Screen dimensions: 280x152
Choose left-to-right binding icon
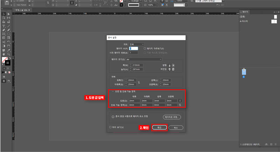(x=169, y=69)
